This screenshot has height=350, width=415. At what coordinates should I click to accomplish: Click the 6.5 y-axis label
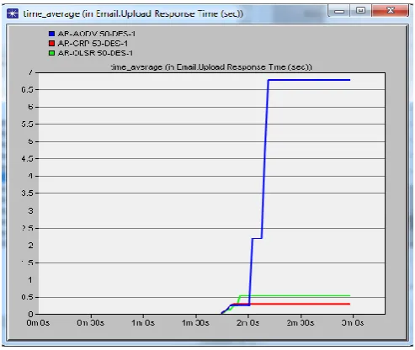[28, 90]
